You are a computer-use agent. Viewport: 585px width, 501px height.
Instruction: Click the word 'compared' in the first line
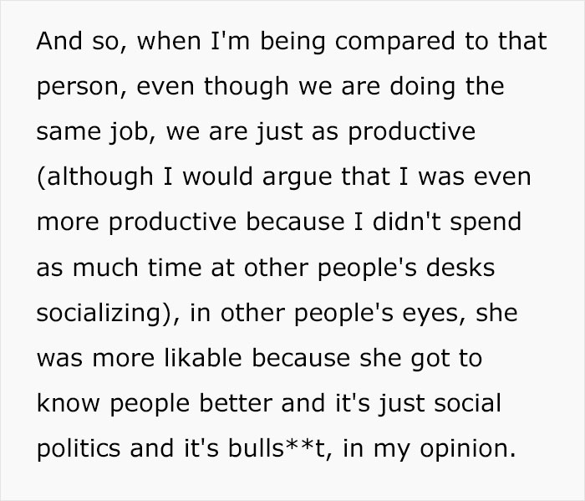394,43
